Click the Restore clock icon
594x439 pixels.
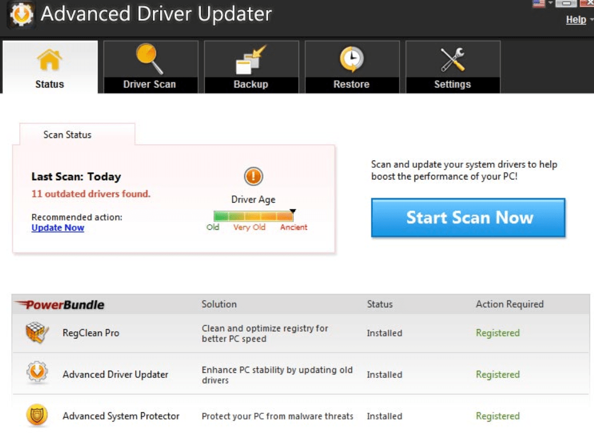(x=351, y=59)
